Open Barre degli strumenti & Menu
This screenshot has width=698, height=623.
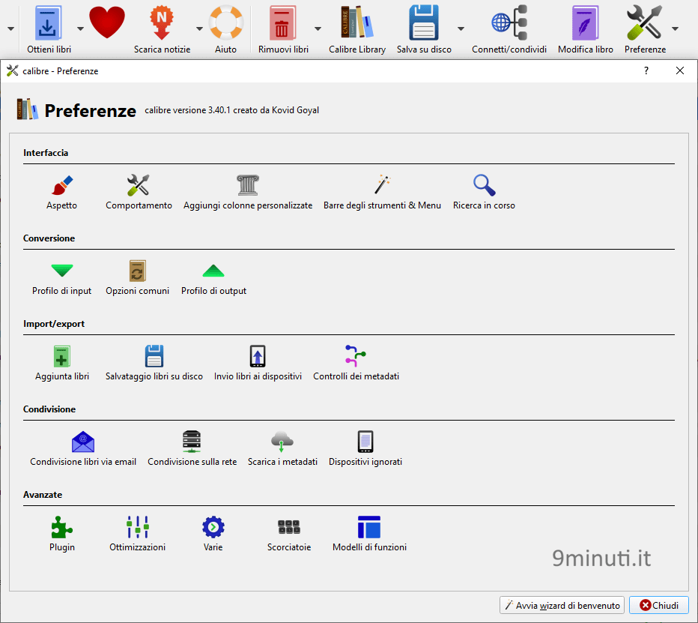[382, 192]
